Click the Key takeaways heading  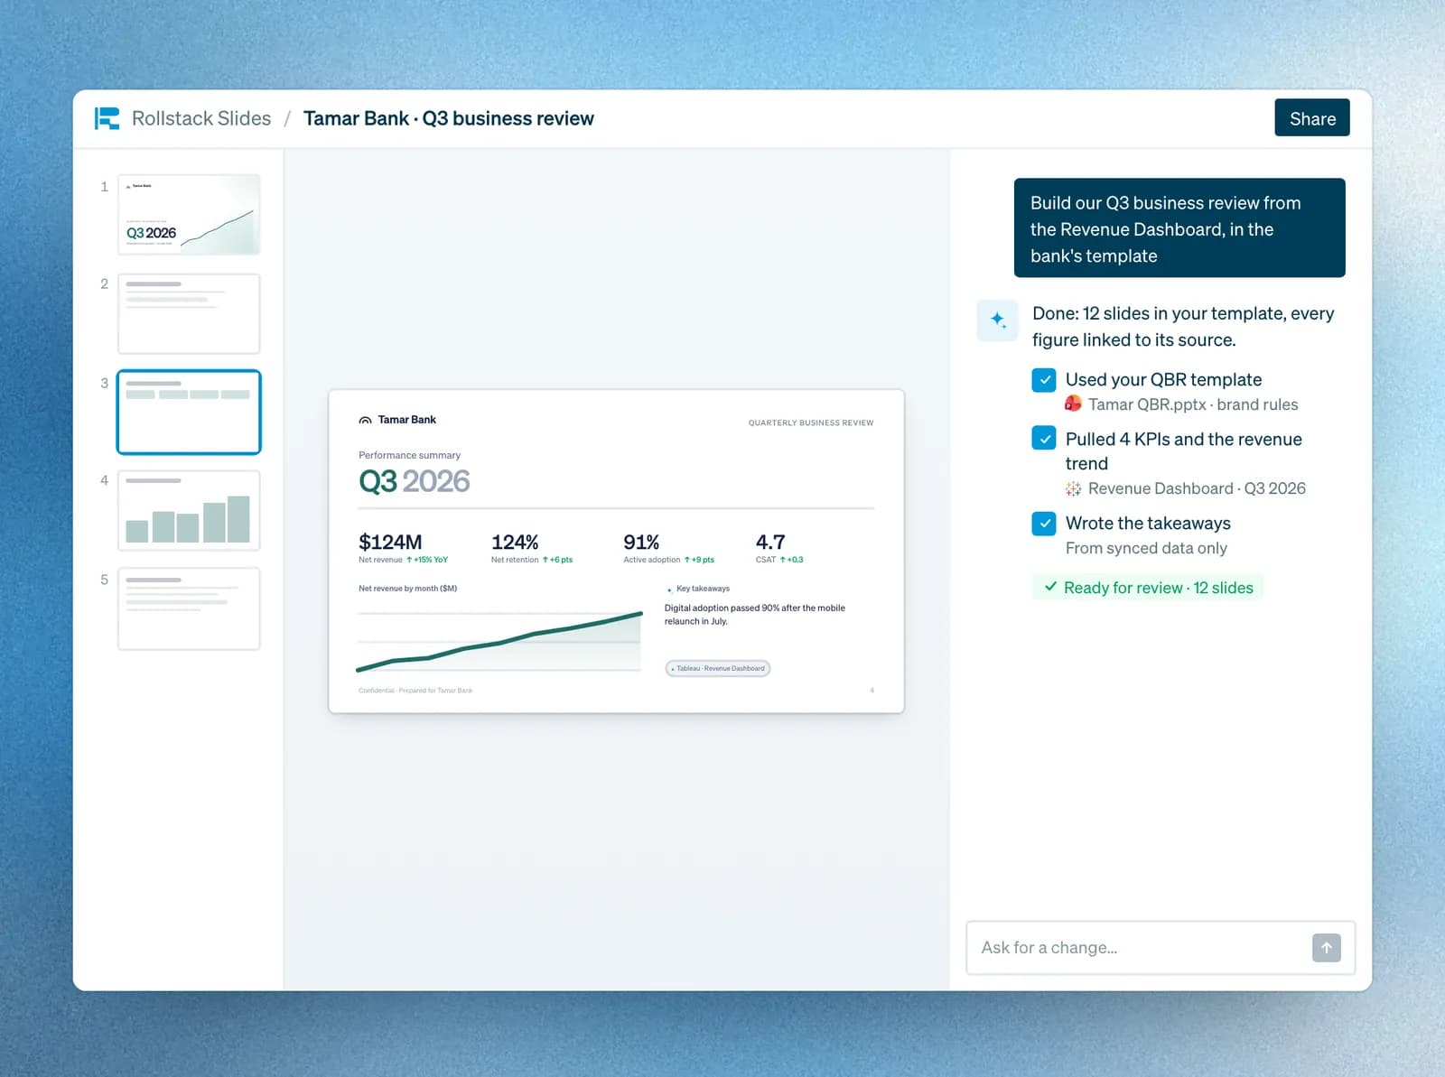(x=703, y=589)
